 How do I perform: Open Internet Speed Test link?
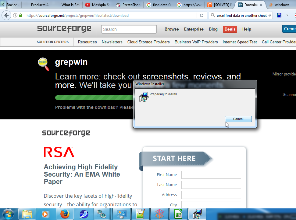coord(240,42)
